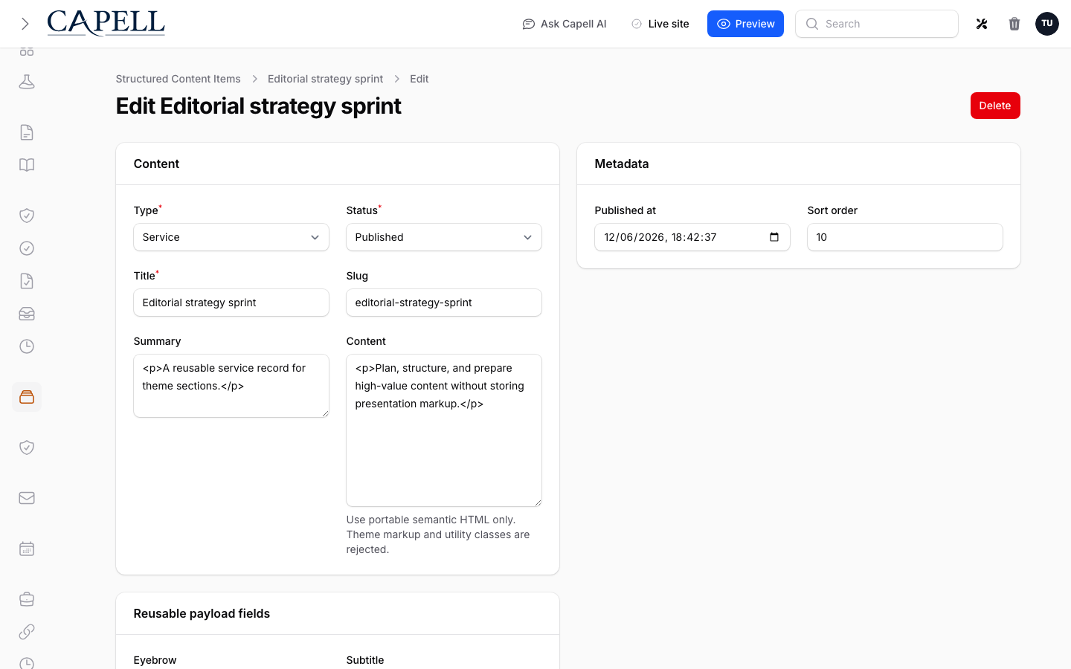1071x669 pixels.
Task: Click the blue Preview button
Action: click(x=745, y=24)
